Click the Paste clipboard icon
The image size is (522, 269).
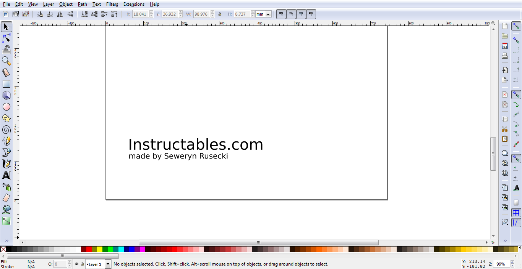tap(505, 139)
